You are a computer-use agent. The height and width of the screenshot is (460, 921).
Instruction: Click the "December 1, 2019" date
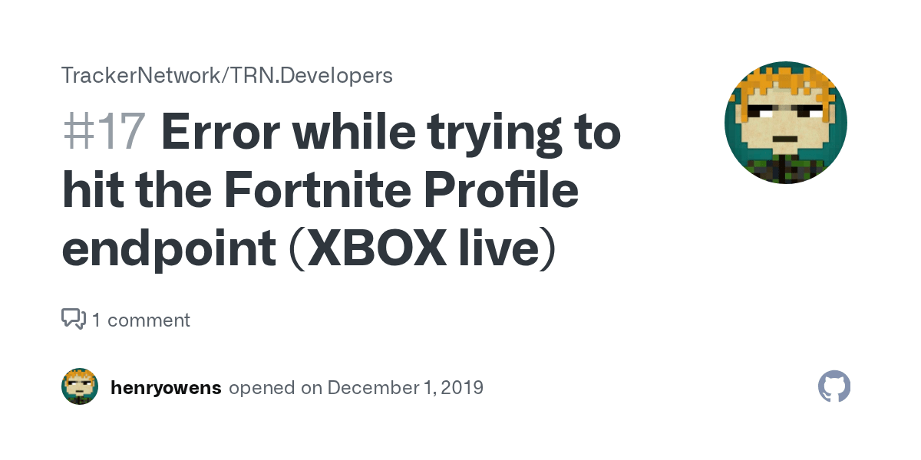[404, 388]
